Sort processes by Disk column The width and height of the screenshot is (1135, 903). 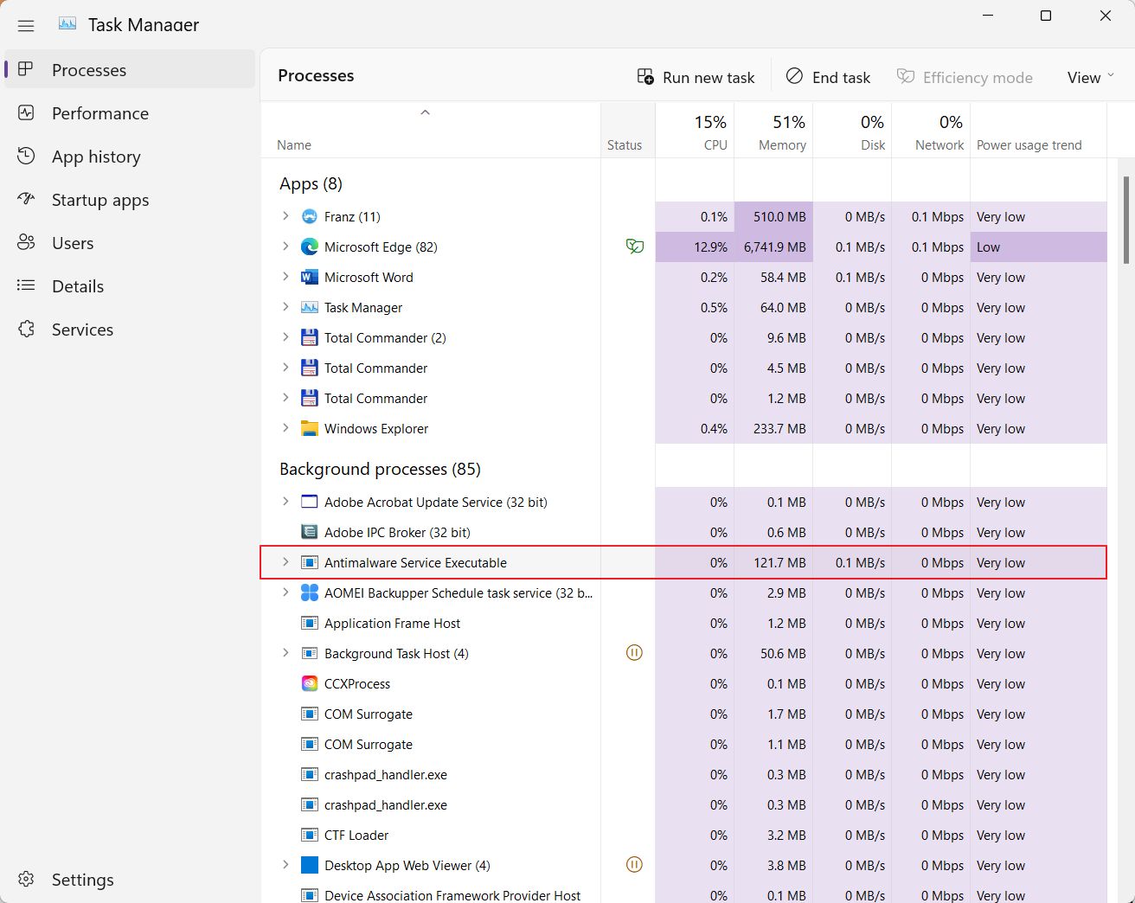pos(852,131)
